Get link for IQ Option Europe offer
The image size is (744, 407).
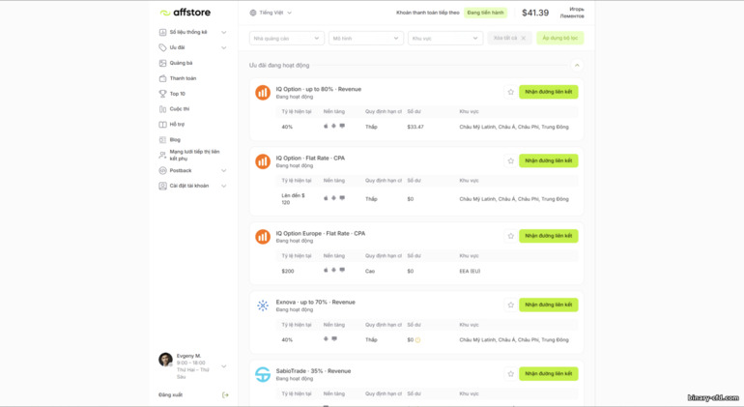[x=549, y=236]
